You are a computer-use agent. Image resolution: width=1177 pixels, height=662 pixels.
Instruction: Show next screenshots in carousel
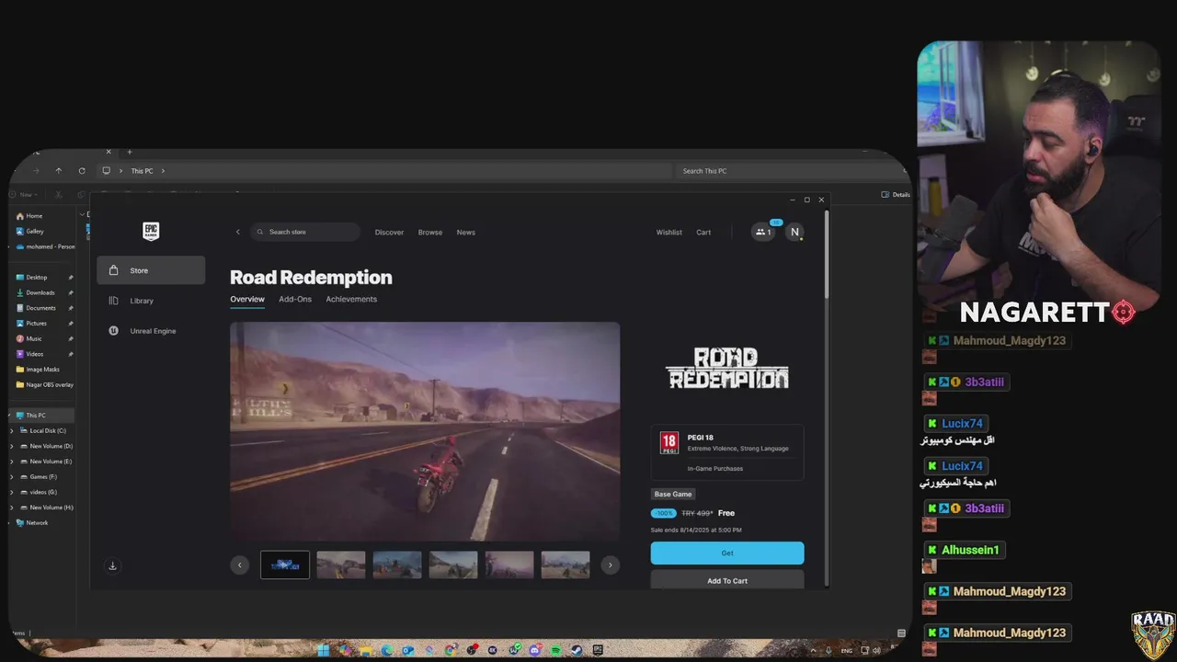click(x=610, y=565)
